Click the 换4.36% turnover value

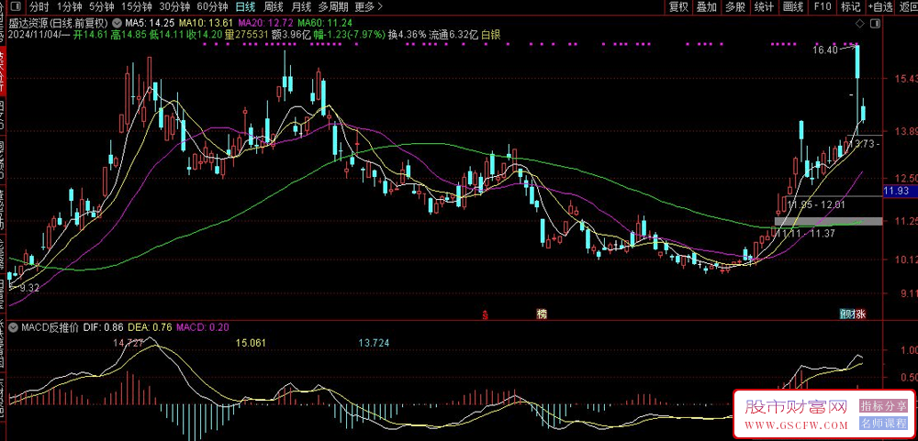click(x=407, y=35)
